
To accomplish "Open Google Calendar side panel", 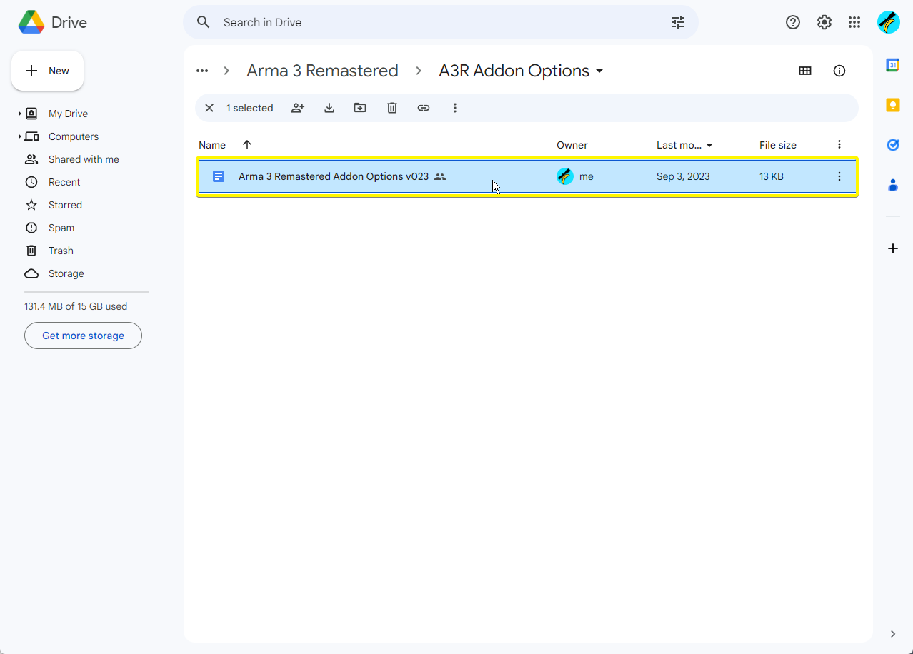I will tap(893, 65).
